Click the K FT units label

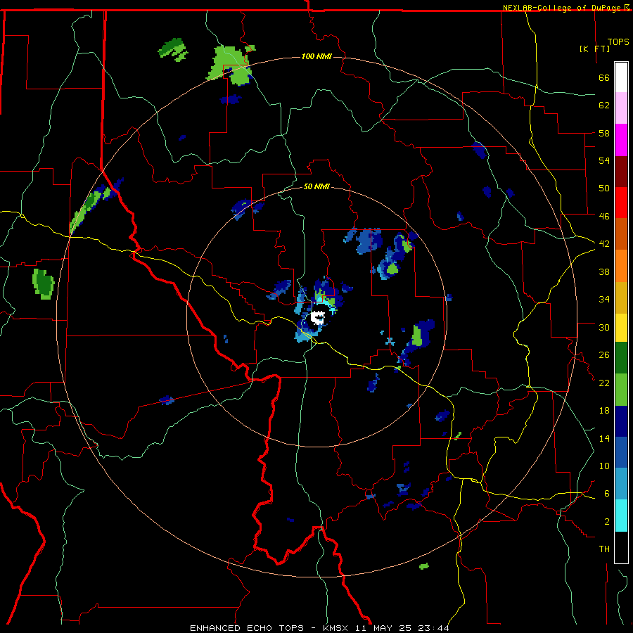pyautogui.click(x=594, y=49)
